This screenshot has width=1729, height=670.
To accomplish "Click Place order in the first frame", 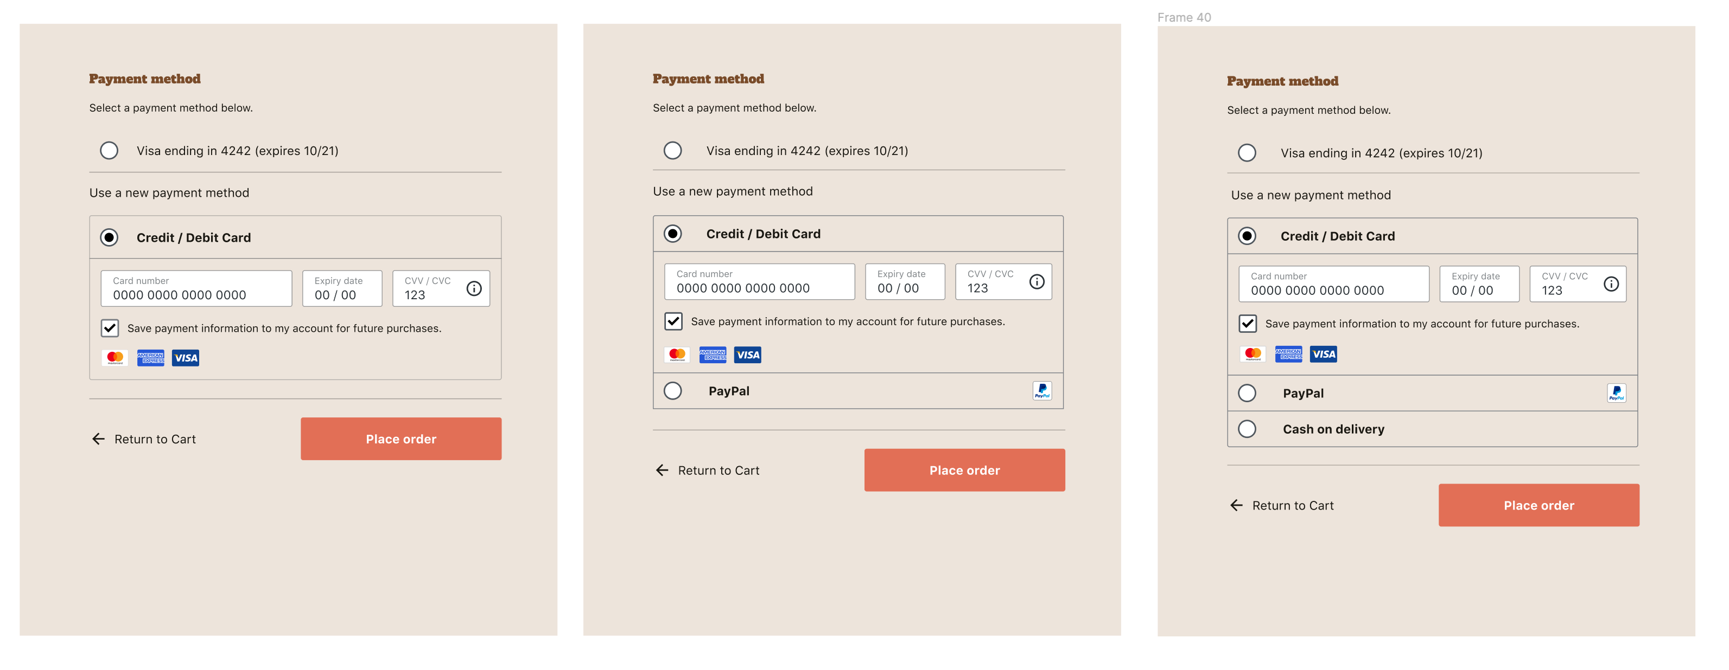I will (401, 439).
